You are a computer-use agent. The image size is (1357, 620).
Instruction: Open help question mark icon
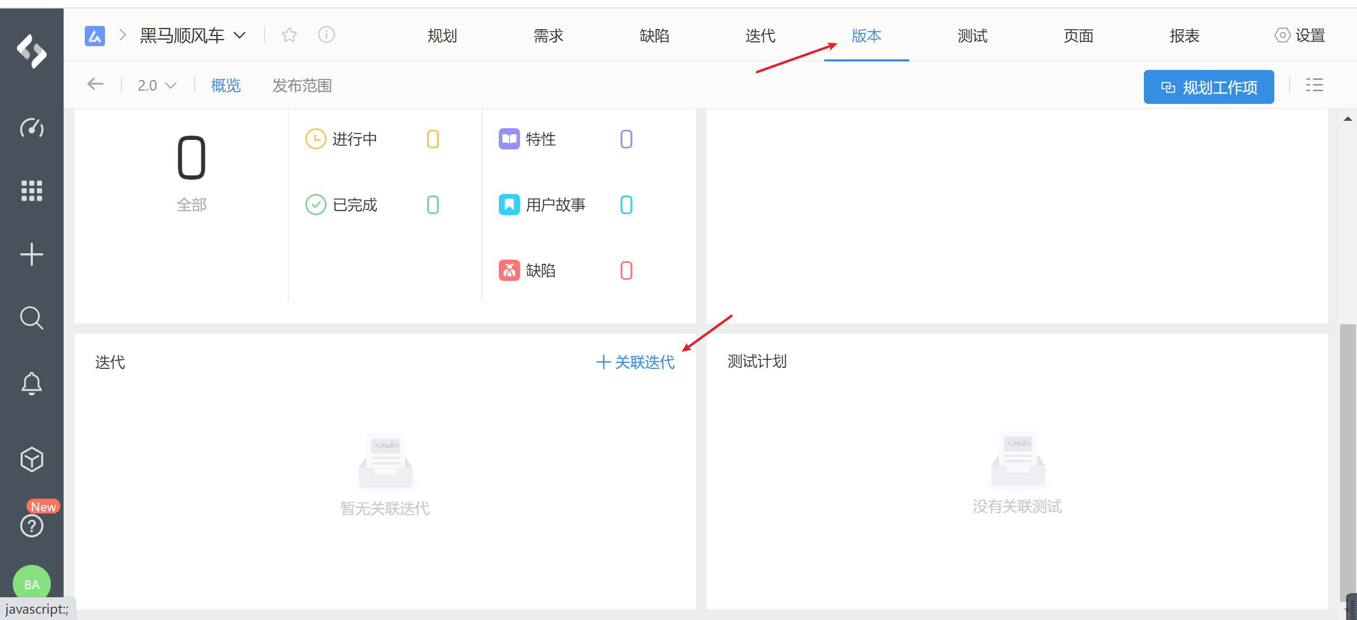(x=32, y=526)
